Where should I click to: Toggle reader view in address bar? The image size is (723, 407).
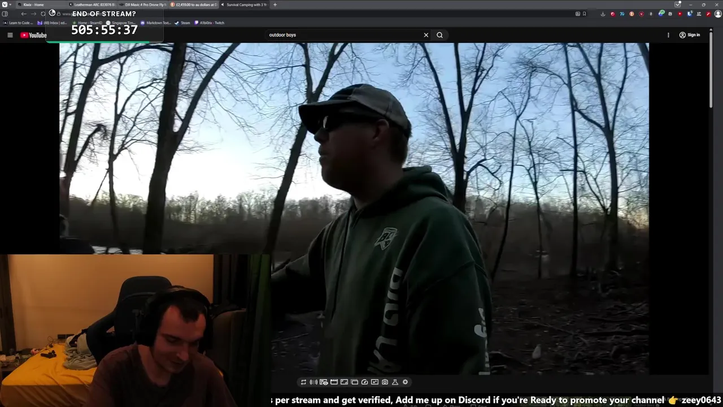[x=578, y=14]
